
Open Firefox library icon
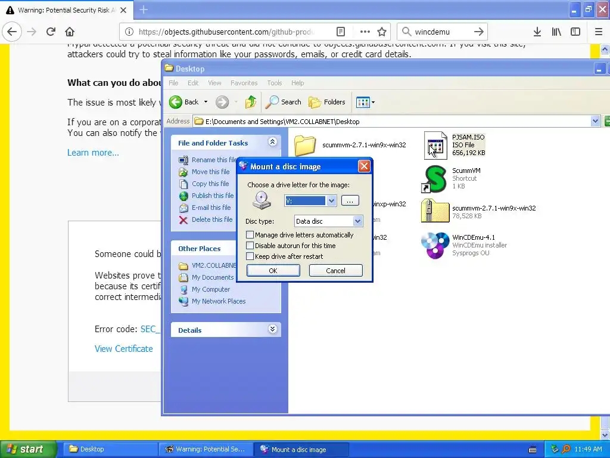point(556,32)
